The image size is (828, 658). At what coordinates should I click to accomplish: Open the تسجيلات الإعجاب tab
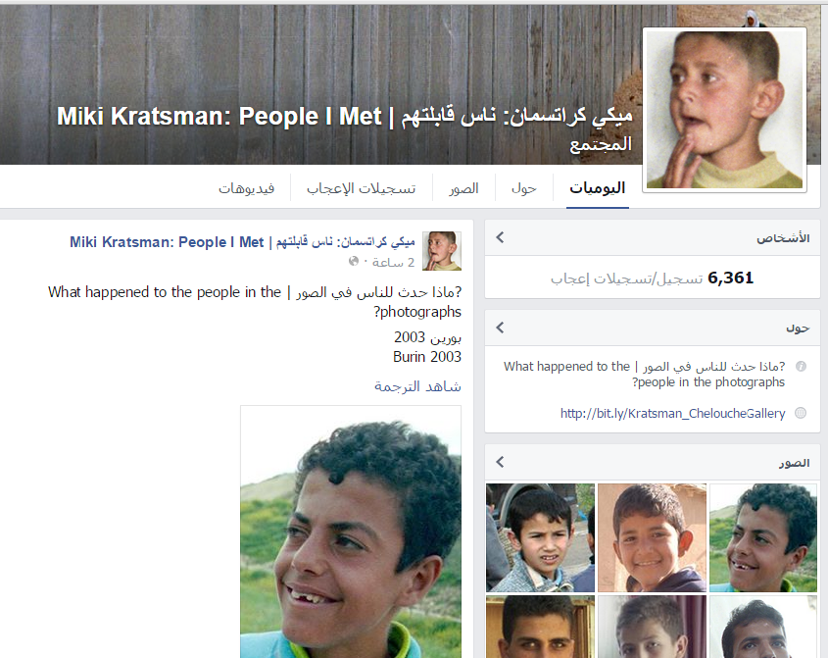(x=362, y=188)
